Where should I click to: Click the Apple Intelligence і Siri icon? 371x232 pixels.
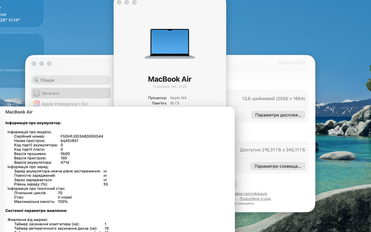coord(36,104)
